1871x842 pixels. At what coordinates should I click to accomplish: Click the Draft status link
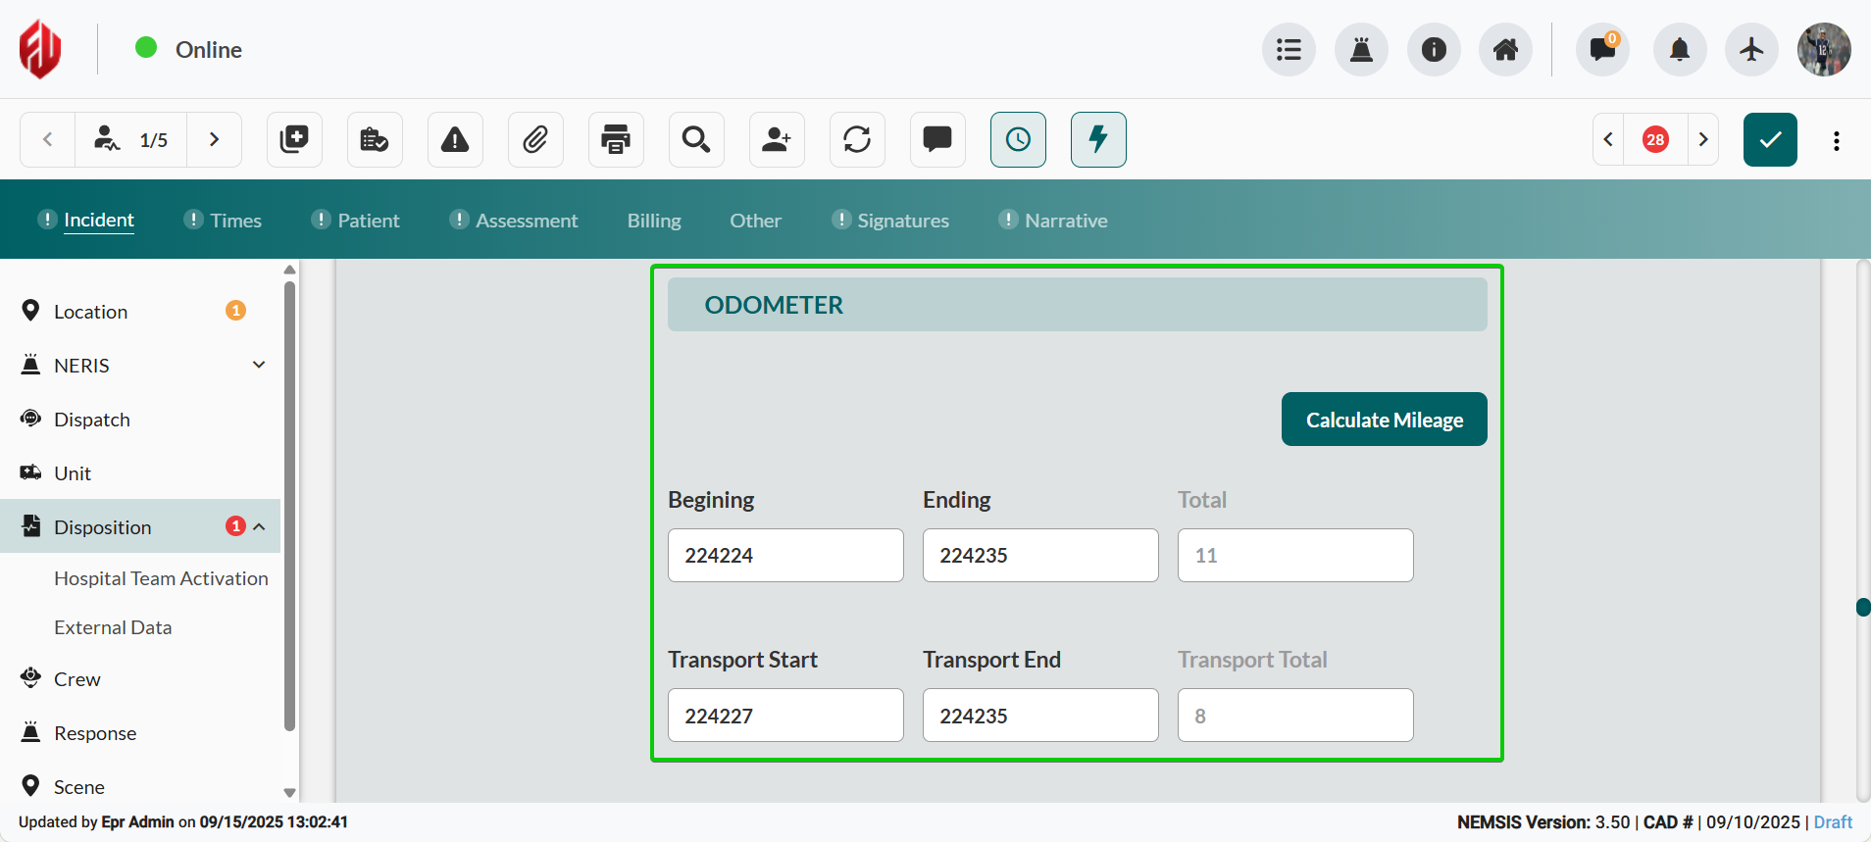1832,822
